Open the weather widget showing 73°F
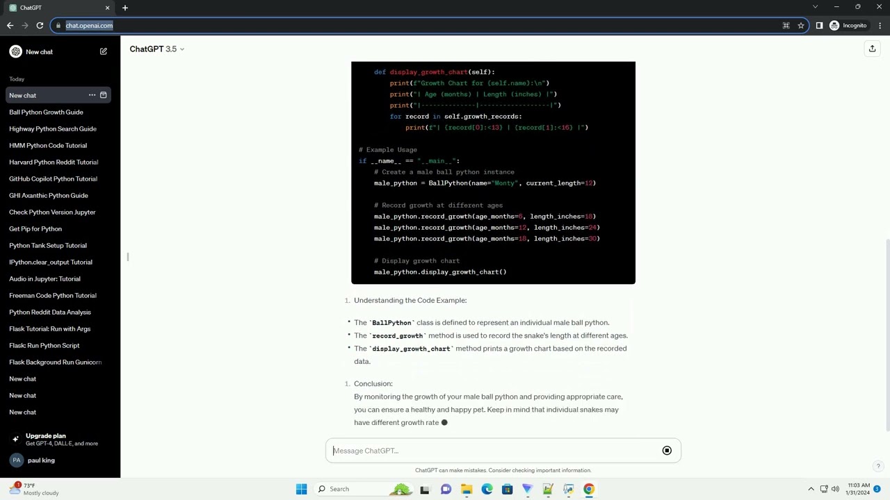The height and width of the screenshot is (500, 890). tap(34, 489)
